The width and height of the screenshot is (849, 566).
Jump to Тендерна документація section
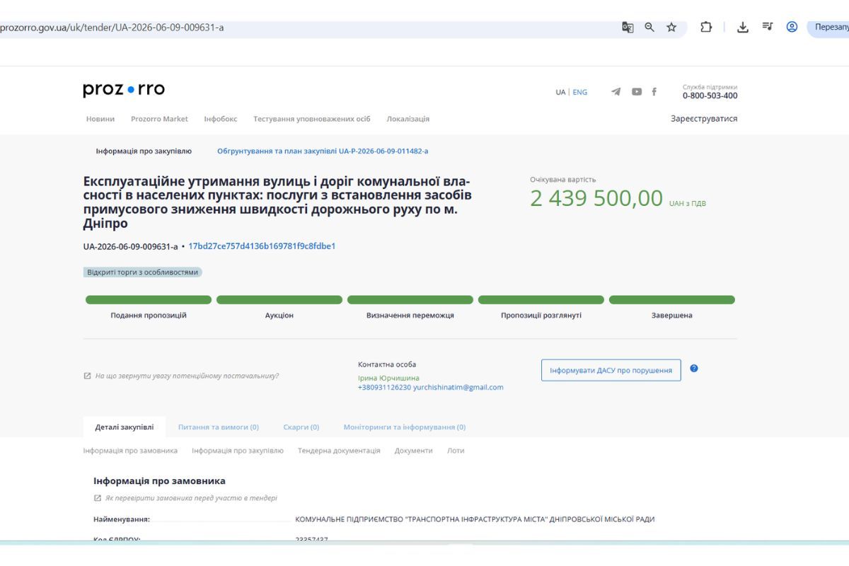(339, 451)
